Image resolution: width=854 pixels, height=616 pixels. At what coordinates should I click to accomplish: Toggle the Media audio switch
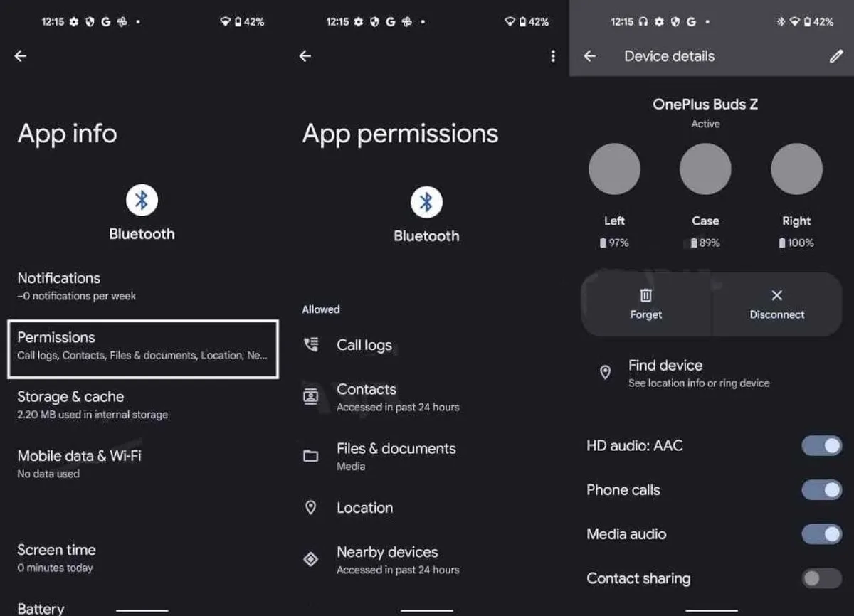822,534
